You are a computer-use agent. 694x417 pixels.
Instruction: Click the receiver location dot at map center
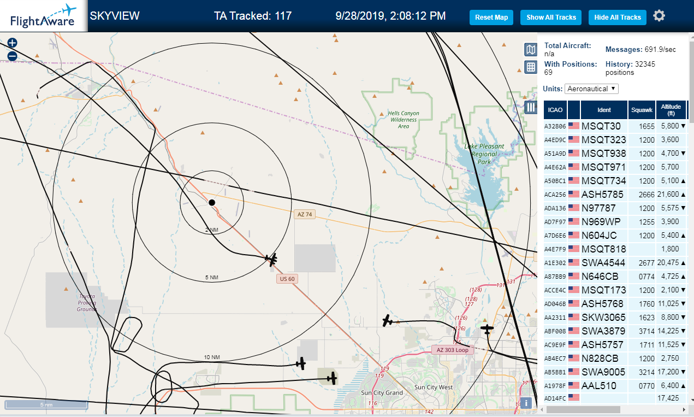(212, 203)
